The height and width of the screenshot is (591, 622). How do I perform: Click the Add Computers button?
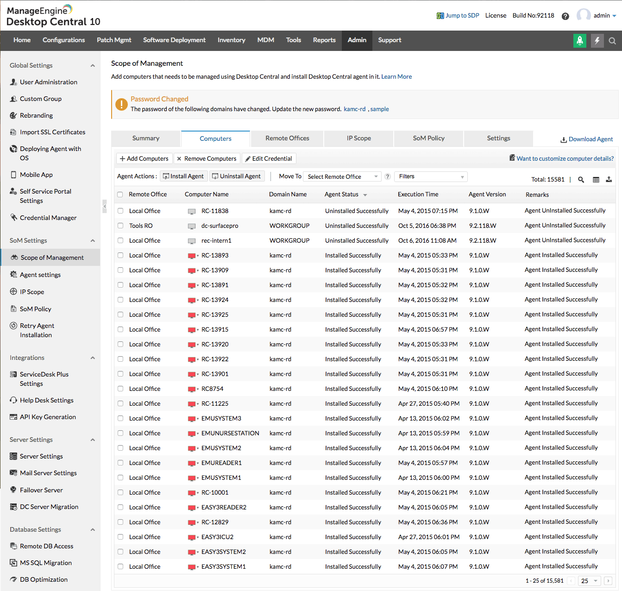click(144, 158)
